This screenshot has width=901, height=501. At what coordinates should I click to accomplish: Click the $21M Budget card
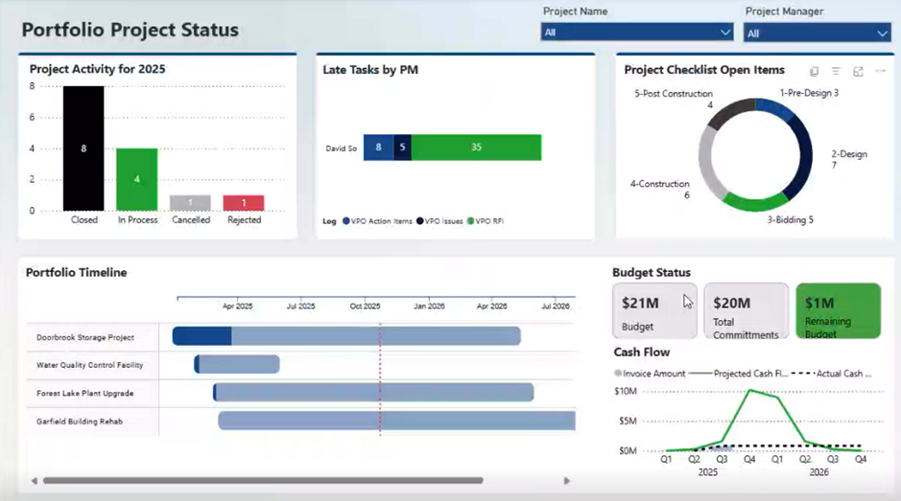tap(654, 310)
